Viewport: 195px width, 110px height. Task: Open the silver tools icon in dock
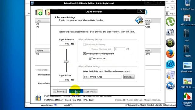pos(170,32)
